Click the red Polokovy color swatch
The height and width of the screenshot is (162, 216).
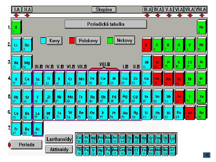(72, 40)
